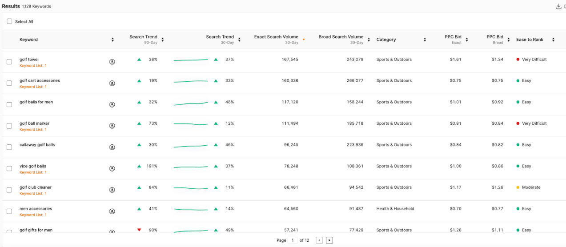Click the golf balls for men keyword

coord(36,102)
